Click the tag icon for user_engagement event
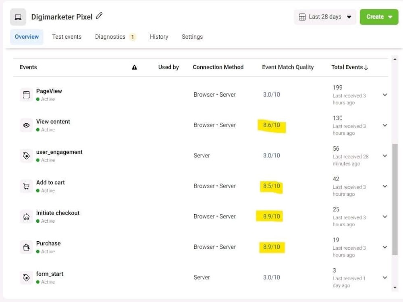This screenshot has width=403, height=302. (26, 156)
